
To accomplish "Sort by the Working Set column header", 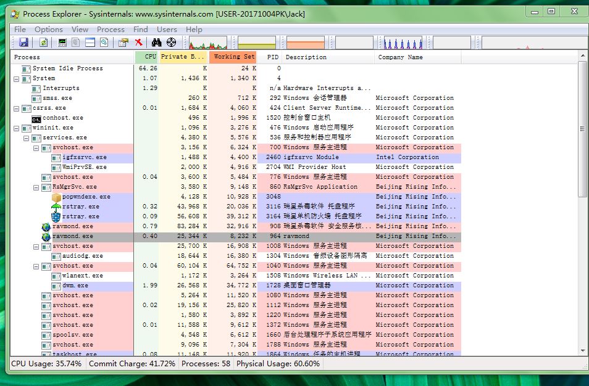I will tap(233, 57).
